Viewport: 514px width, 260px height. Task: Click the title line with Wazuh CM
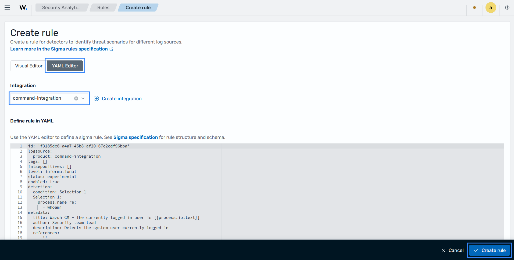tap(116, 218)
